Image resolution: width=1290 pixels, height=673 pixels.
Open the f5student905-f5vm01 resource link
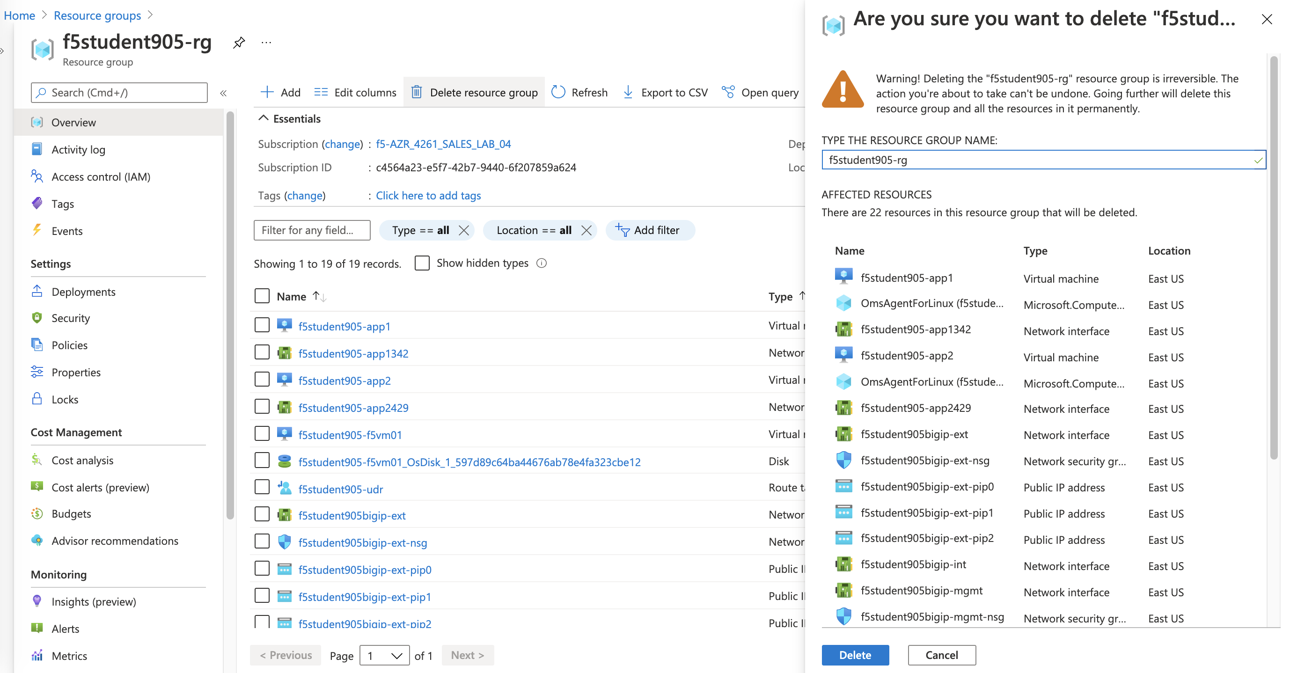pyautogui.click(x=350, y=435)
